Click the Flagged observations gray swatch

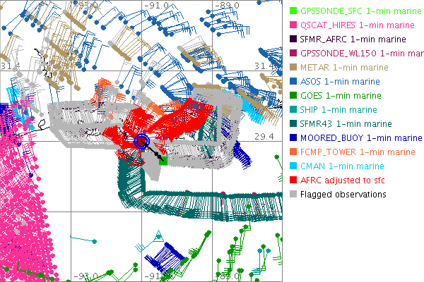coord(293,195)
